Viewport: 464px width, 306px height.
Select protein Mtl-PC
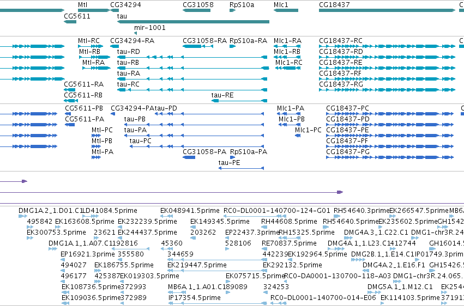click(102, 130)
